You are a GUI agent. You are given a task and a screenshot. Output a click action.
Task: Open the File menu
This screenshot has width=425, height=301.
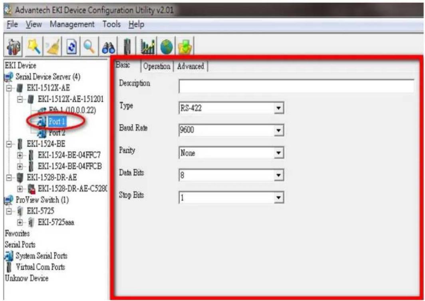pyautogui.click(x=12, y=24)
